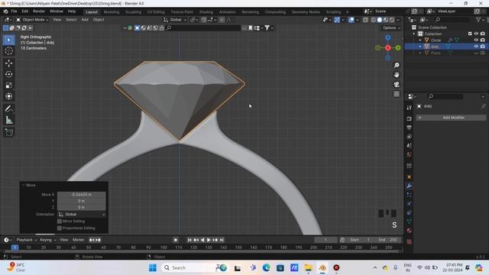The width and height of the screenshot is (489, 275).
Task: Toggle X-ray mode in viewport header
Action: [x=365, y=20]
